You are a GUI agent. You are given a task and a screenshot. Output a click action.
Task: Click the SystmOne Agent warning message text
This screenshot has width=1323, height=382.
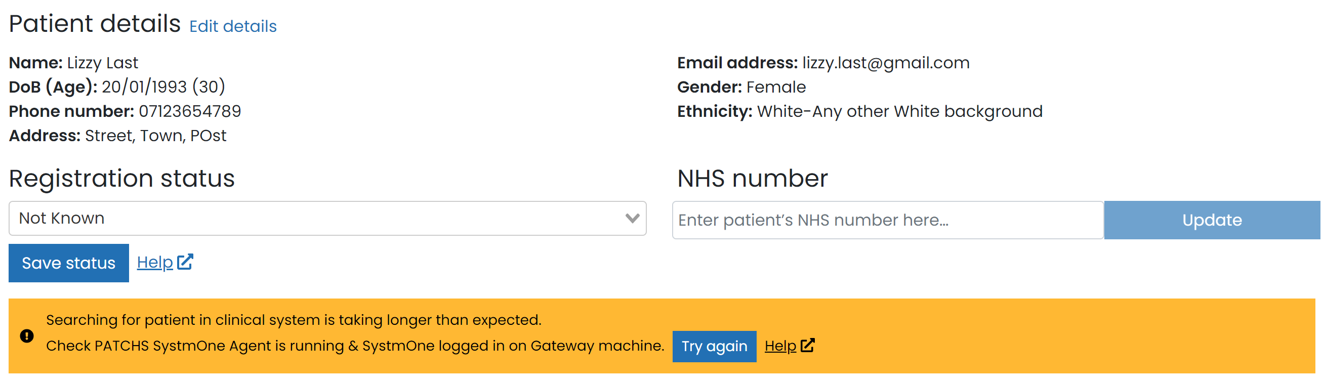pyautogui.click(x=354, y=346)
